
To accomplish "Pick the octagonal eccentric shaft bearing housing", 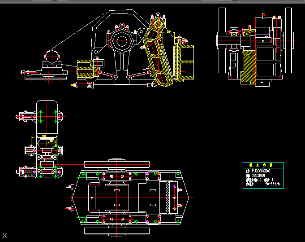I will point(122,41).
